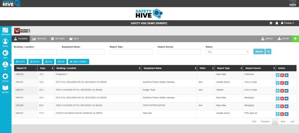Viewport: 299px width, 133px height.
Task: Click the blue Search button
Action: (x=259, y=51)
